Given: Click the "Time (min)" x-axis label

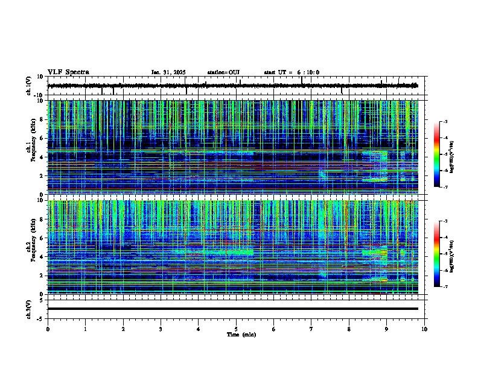Looking at the screenshot, I should click(x=241, y=335).
